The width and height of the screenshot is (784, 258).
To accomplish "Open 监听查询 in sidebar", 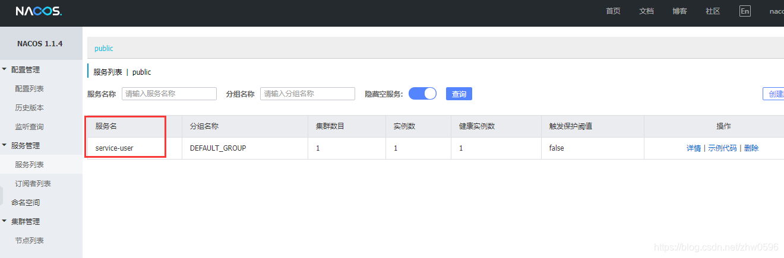I will 29,126.
